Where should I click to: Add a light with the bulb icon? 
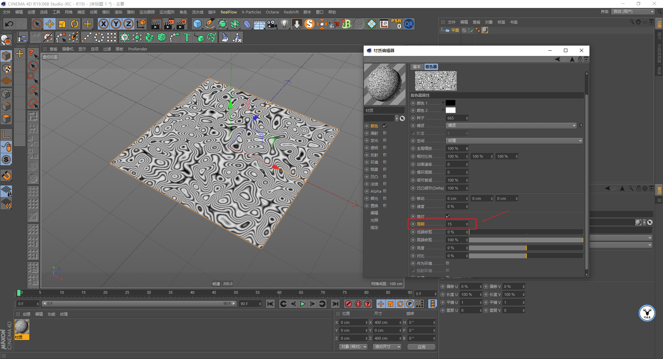click(x=284, y=24)
